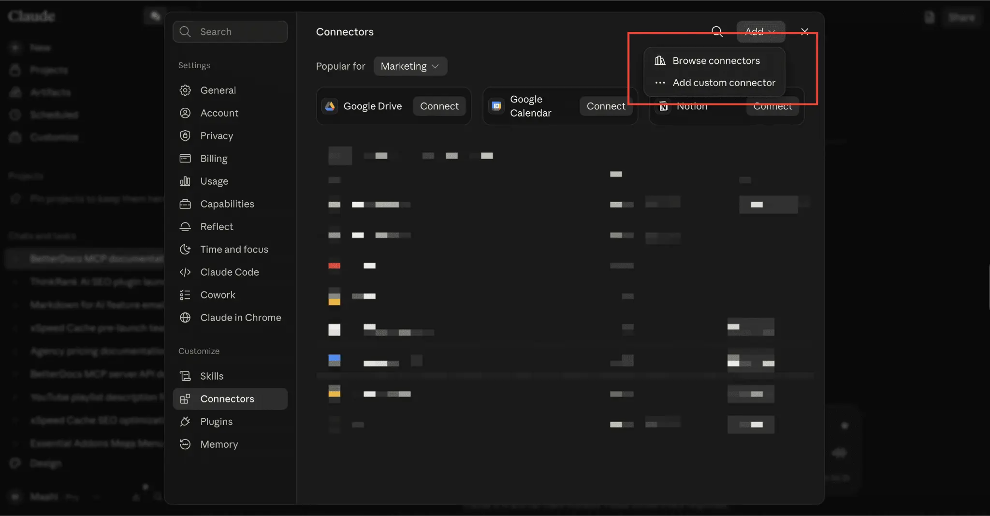
Task: Open Billing settings
Action: [x=230, y=159]
